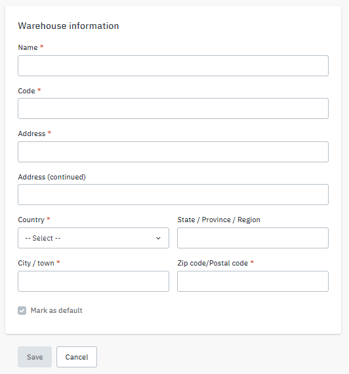Click the 'Code' field label
The width and height of the screenshot is (349, 374).
pos(26,91)
